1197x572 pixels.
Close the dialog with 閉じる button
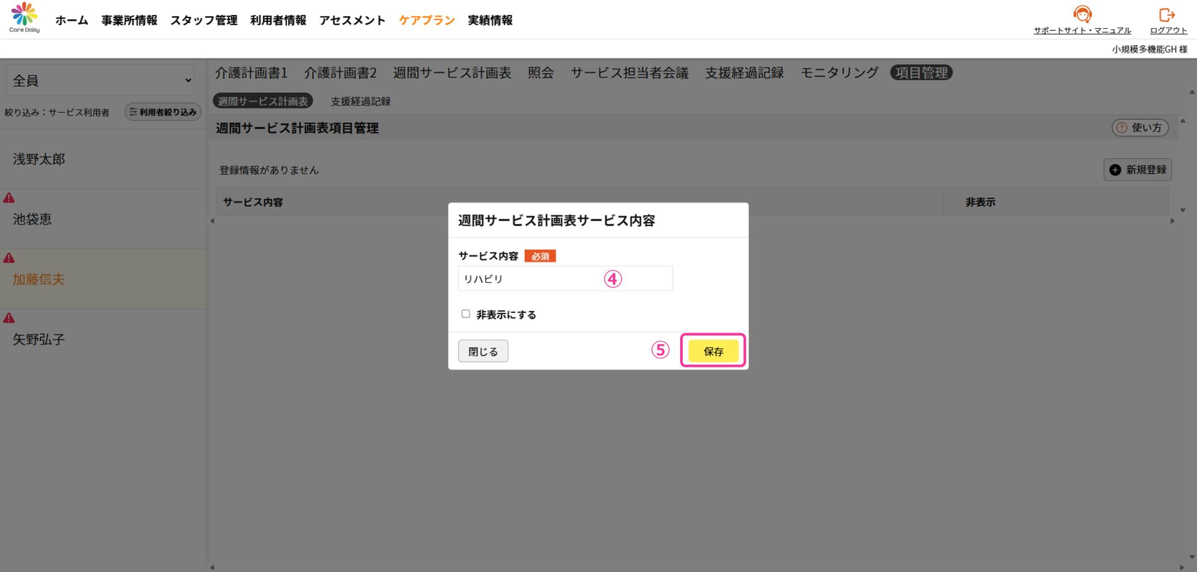point(483,351)
